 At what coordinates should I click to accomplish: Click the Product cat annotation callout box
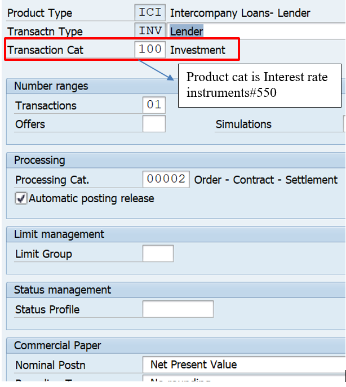point(259,84)
